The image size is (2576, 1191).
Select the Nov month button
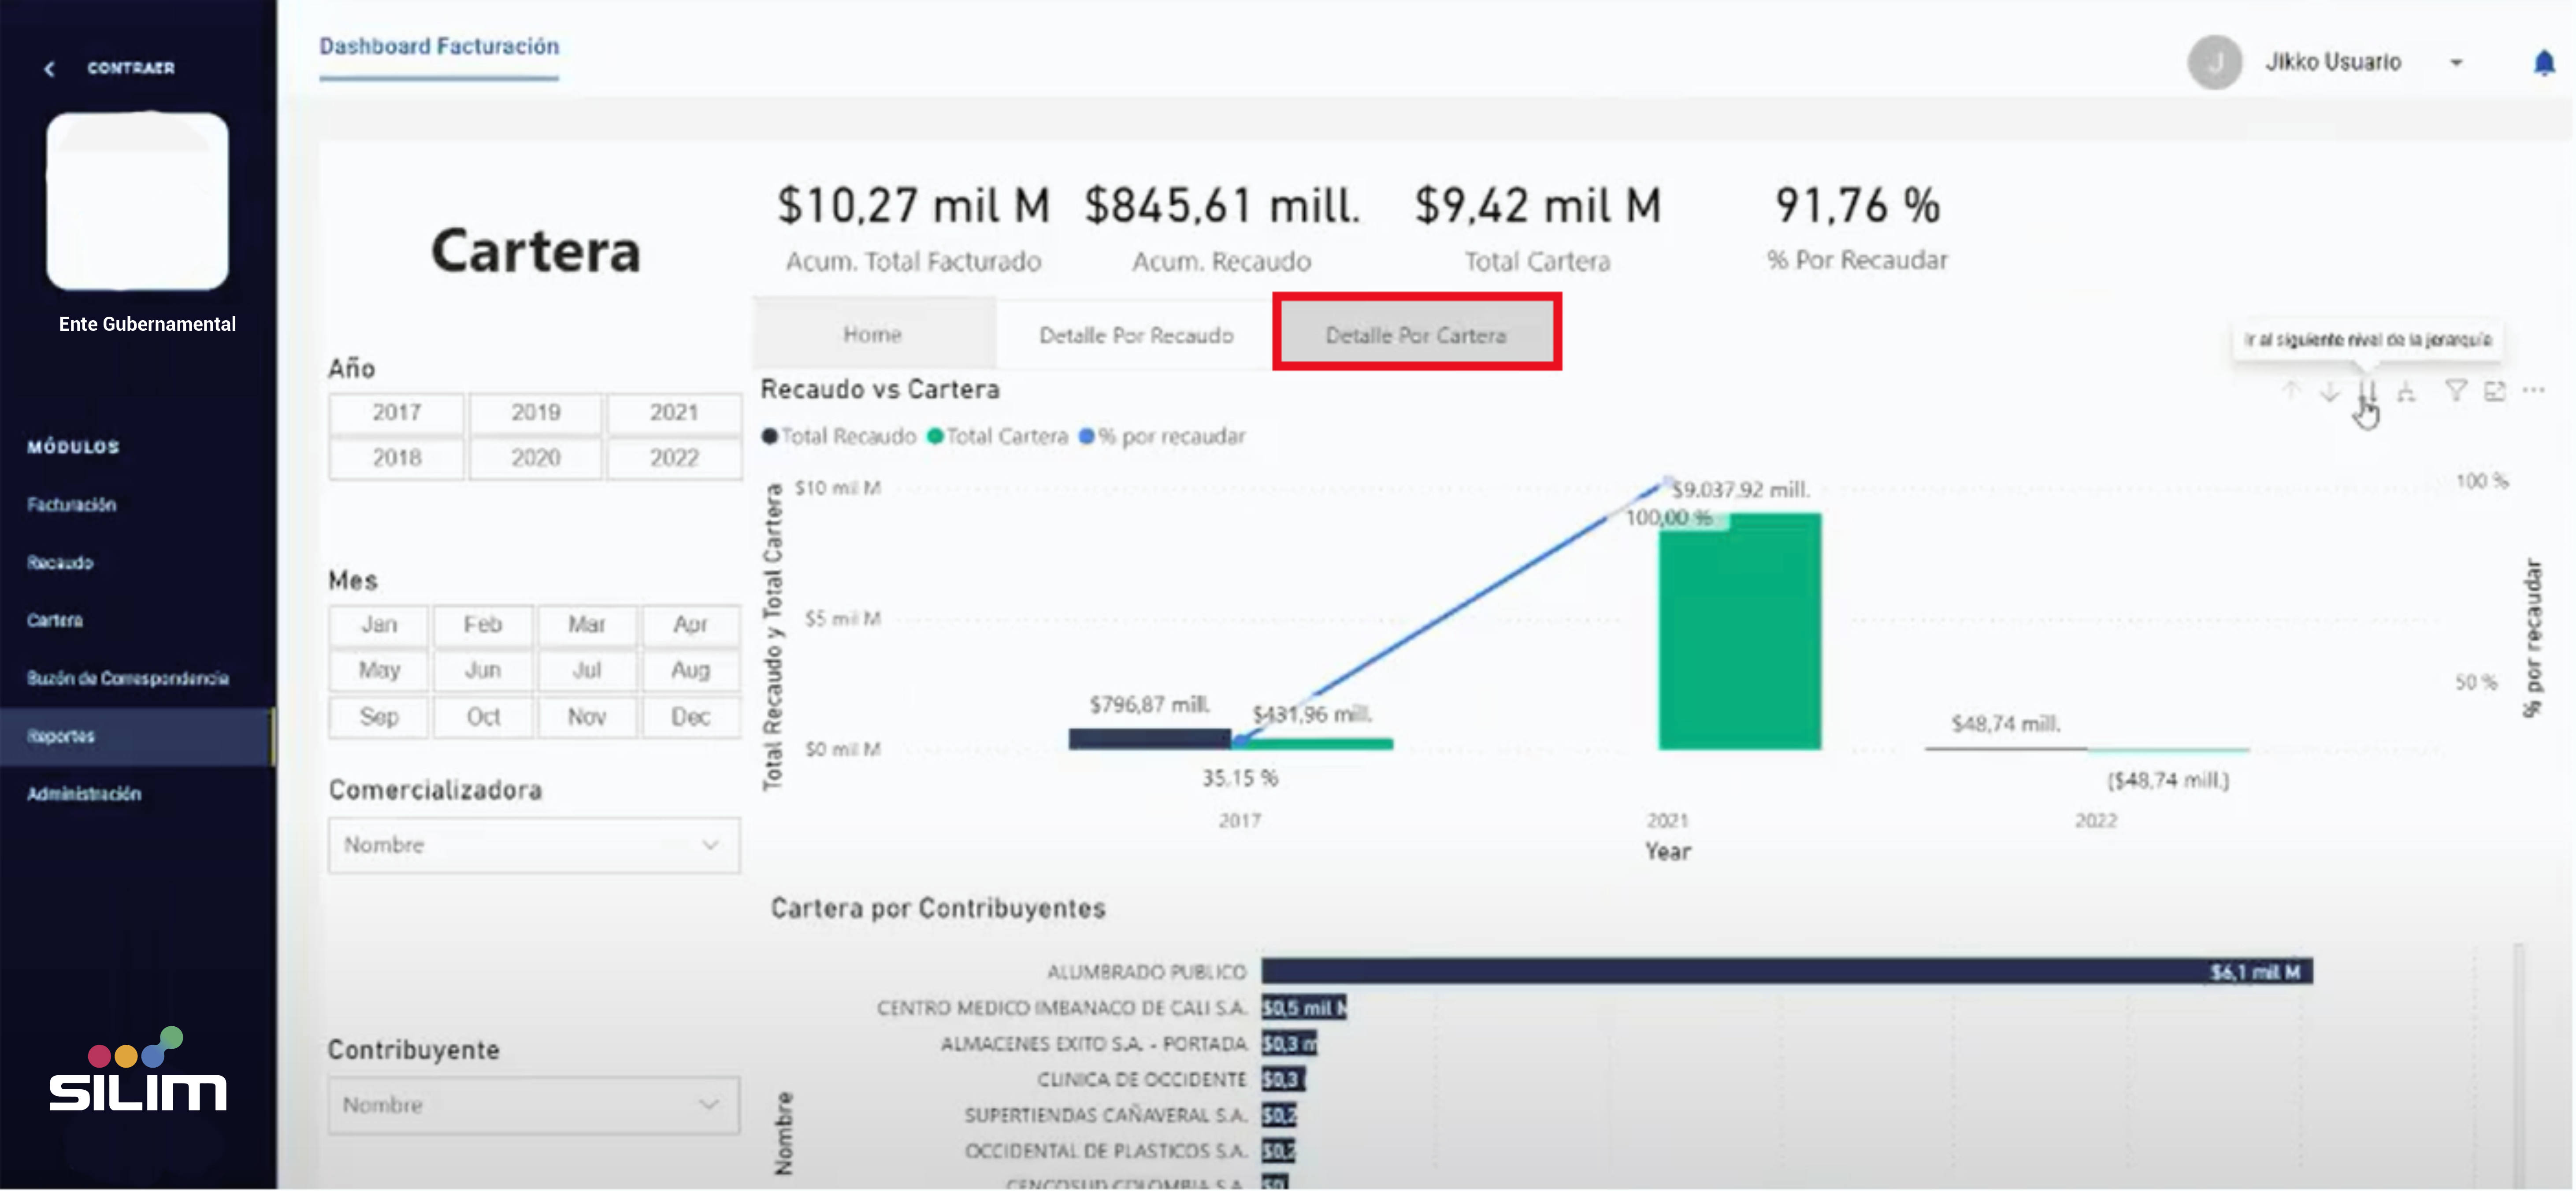[x=587, y=717]
